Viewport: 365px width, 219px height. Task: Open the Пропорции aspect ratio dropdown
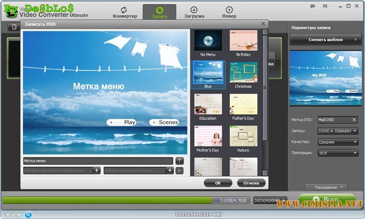(338, 153)
